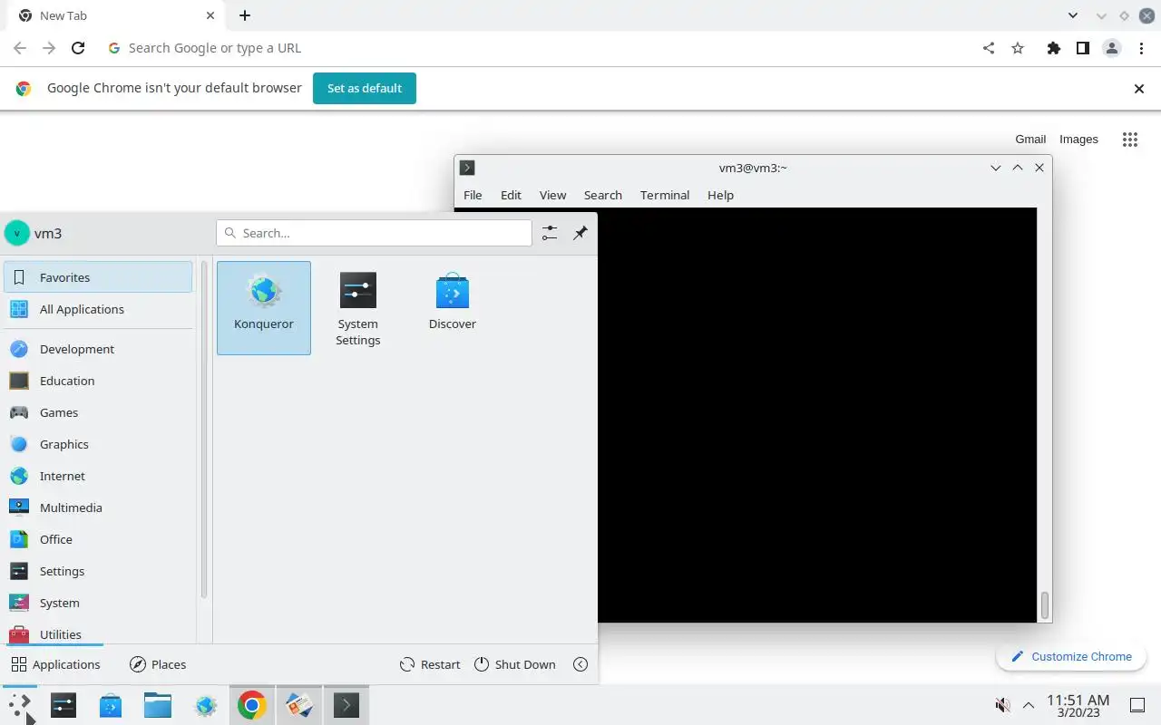Screen dimensions: 1161x725
Task: Open Settings category in launcher
Action: [98, 571]
